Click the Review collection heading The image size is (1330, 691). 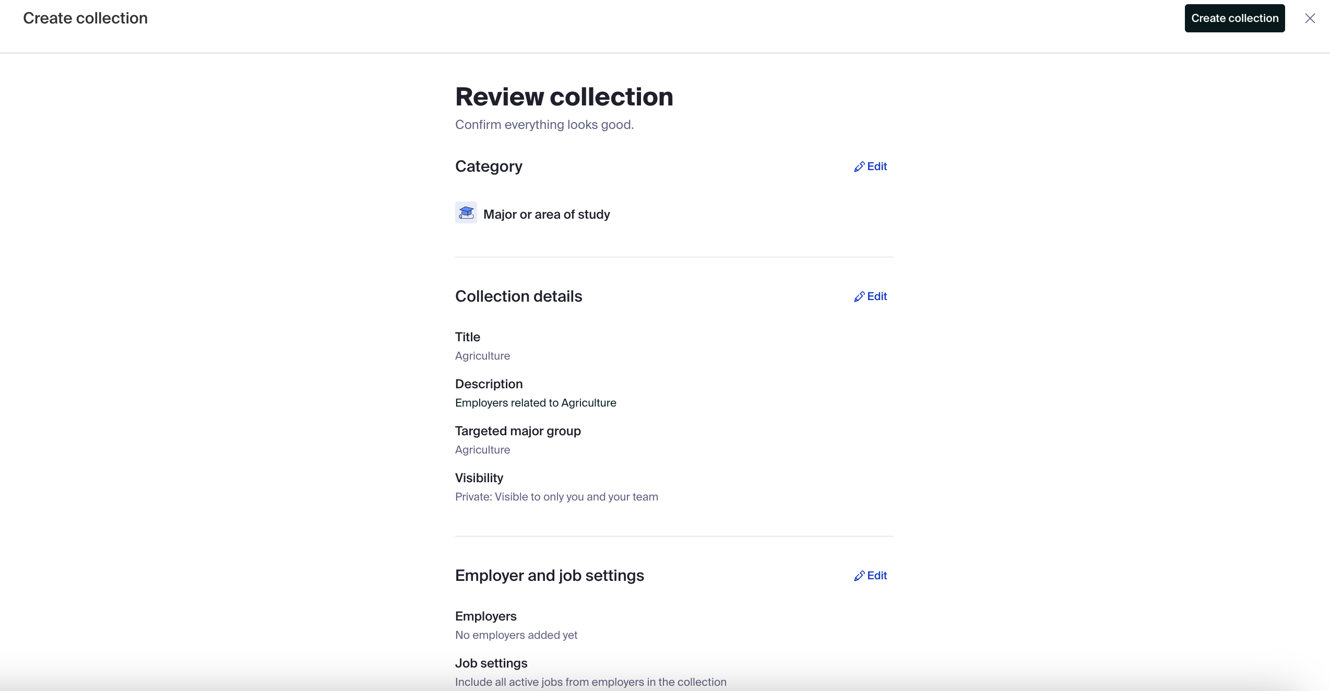[564, 97]
